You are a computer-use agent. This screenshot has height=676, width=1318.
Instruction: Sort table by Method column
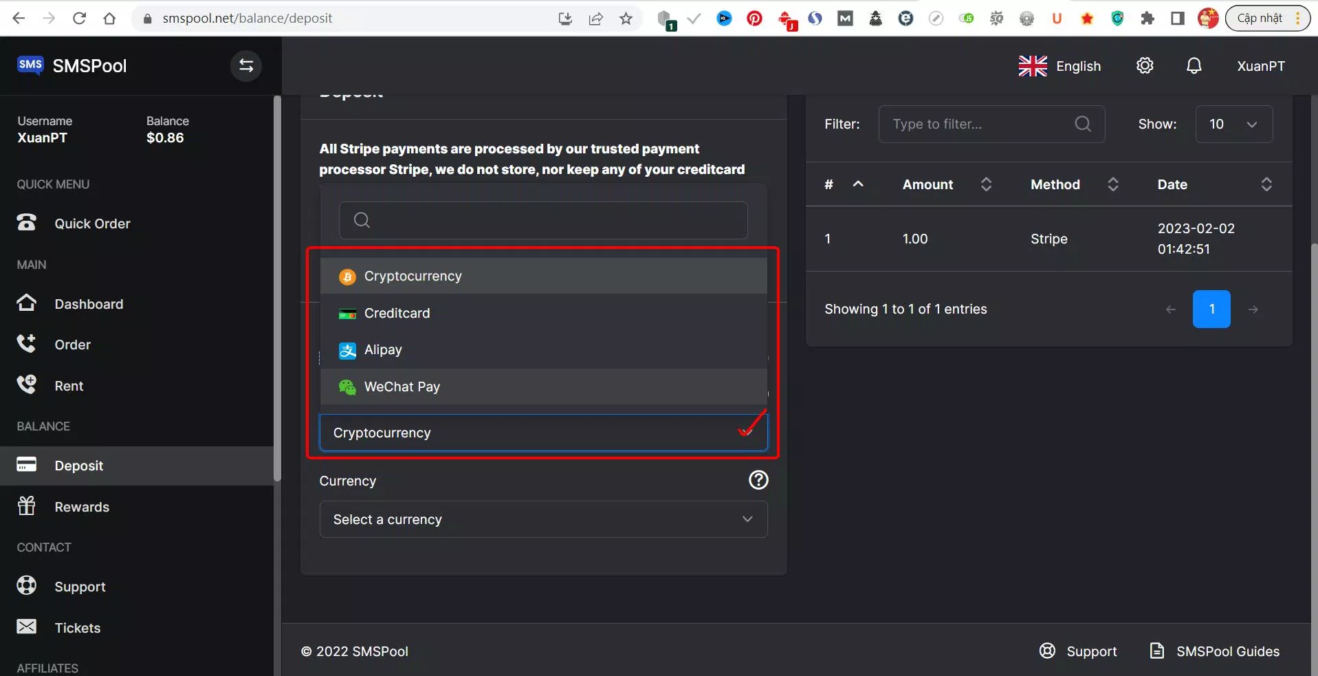pos(1075,184)
